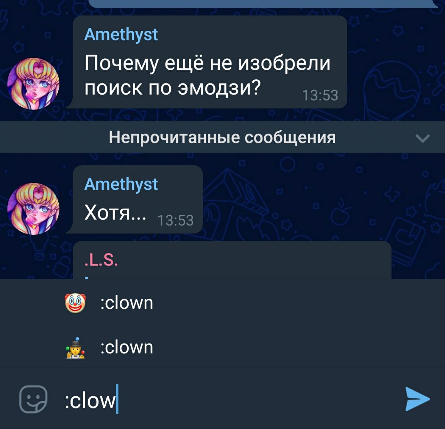445x429 pixels.
Task: Open Amethyst's avatar beside the emoji question
Action: [34, 83]
